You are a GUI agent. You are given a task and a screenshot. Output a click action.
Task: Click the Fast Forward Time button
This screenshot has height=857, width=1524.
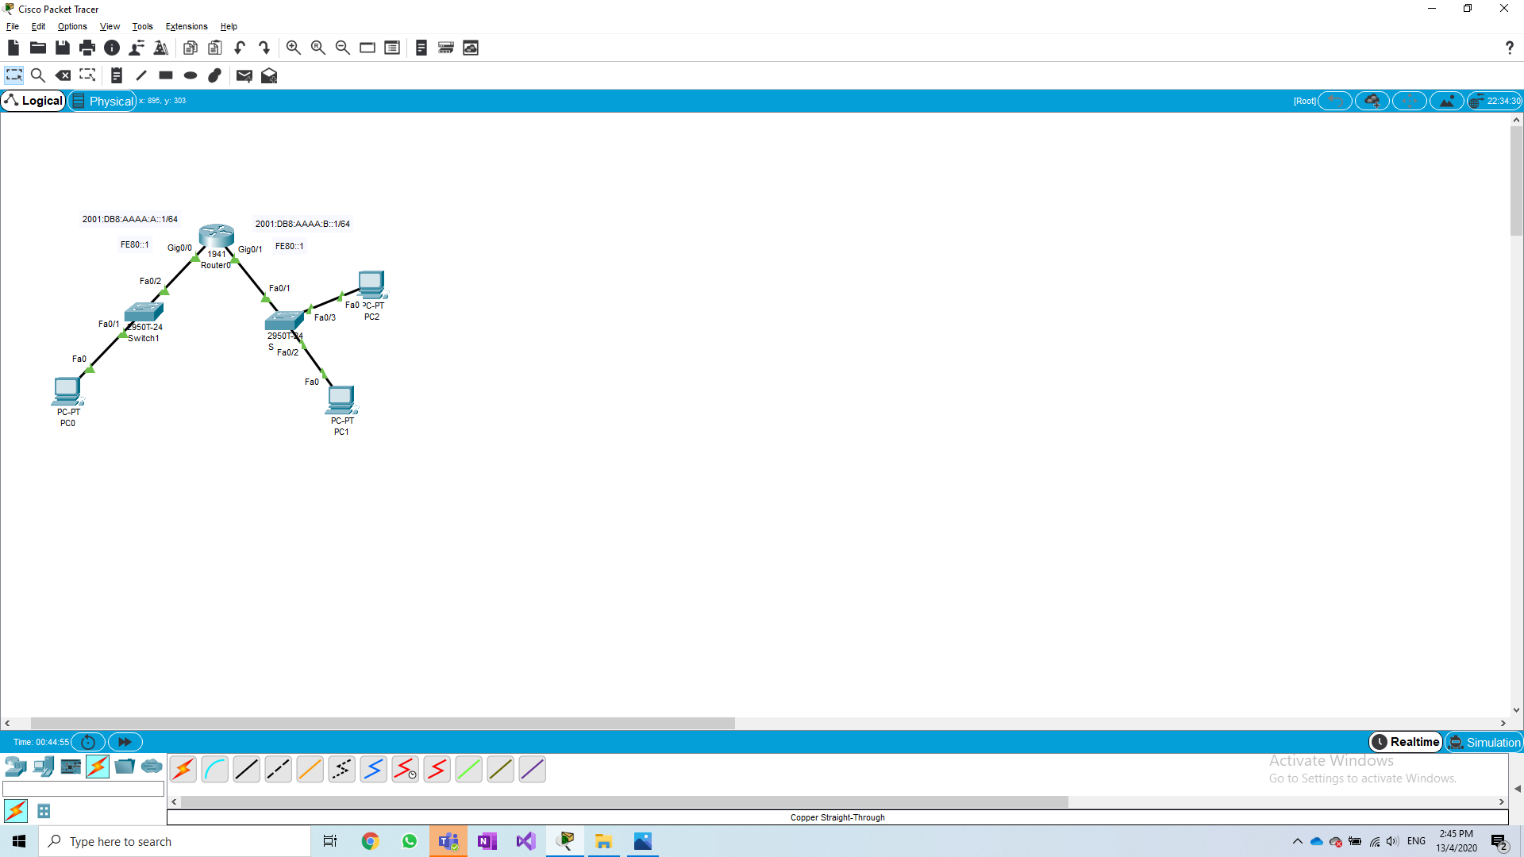pyautogui.click(x=125, y=742)
